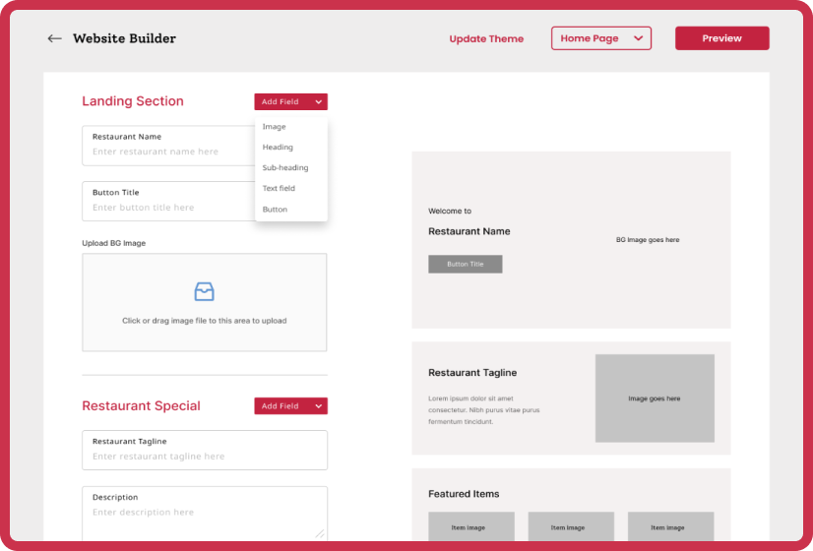This screenshot has width=813, height=551.
Task: Click the Preview button
Action: click(721, 38)
